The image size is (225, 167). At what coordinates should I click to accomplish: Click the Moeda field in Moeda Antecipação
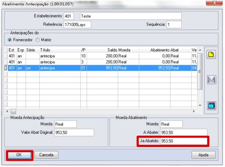[65, 124]
